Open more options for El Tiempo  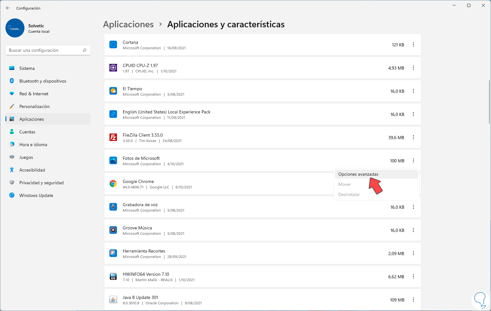point(413,91)
